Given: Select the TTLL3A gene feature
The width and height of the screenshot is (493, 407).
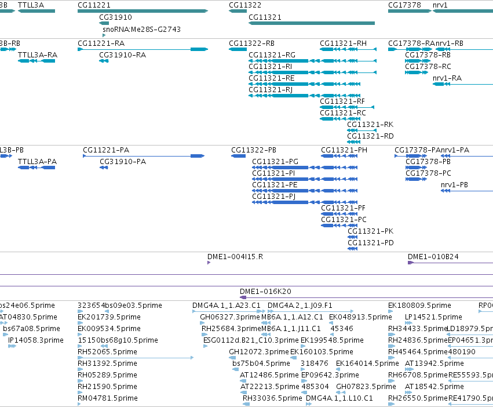Looking at the screenshot, I should [36, 11].
